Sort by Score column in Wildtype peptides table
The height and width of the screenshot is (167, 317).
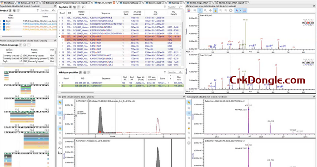[x=162, y=79]
